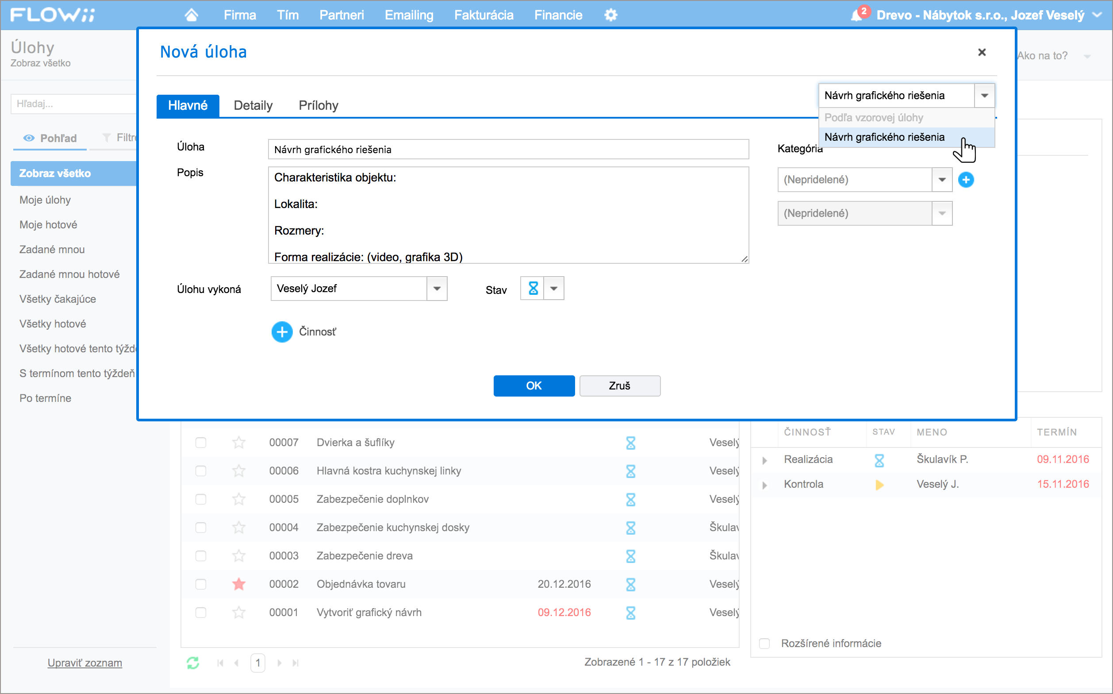Open the user account menu chevron
This screenshot has width=1113, height=694.
coord(1097,15)
